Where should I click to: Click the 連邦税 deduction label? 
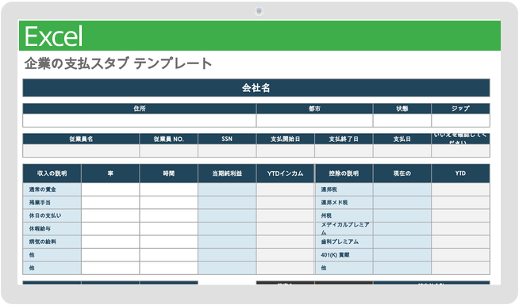tap(329, 189)
